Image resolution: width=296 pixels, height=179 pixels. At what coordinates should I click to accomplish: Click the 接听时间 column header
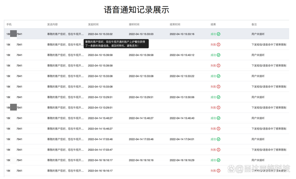coord(134,25)
